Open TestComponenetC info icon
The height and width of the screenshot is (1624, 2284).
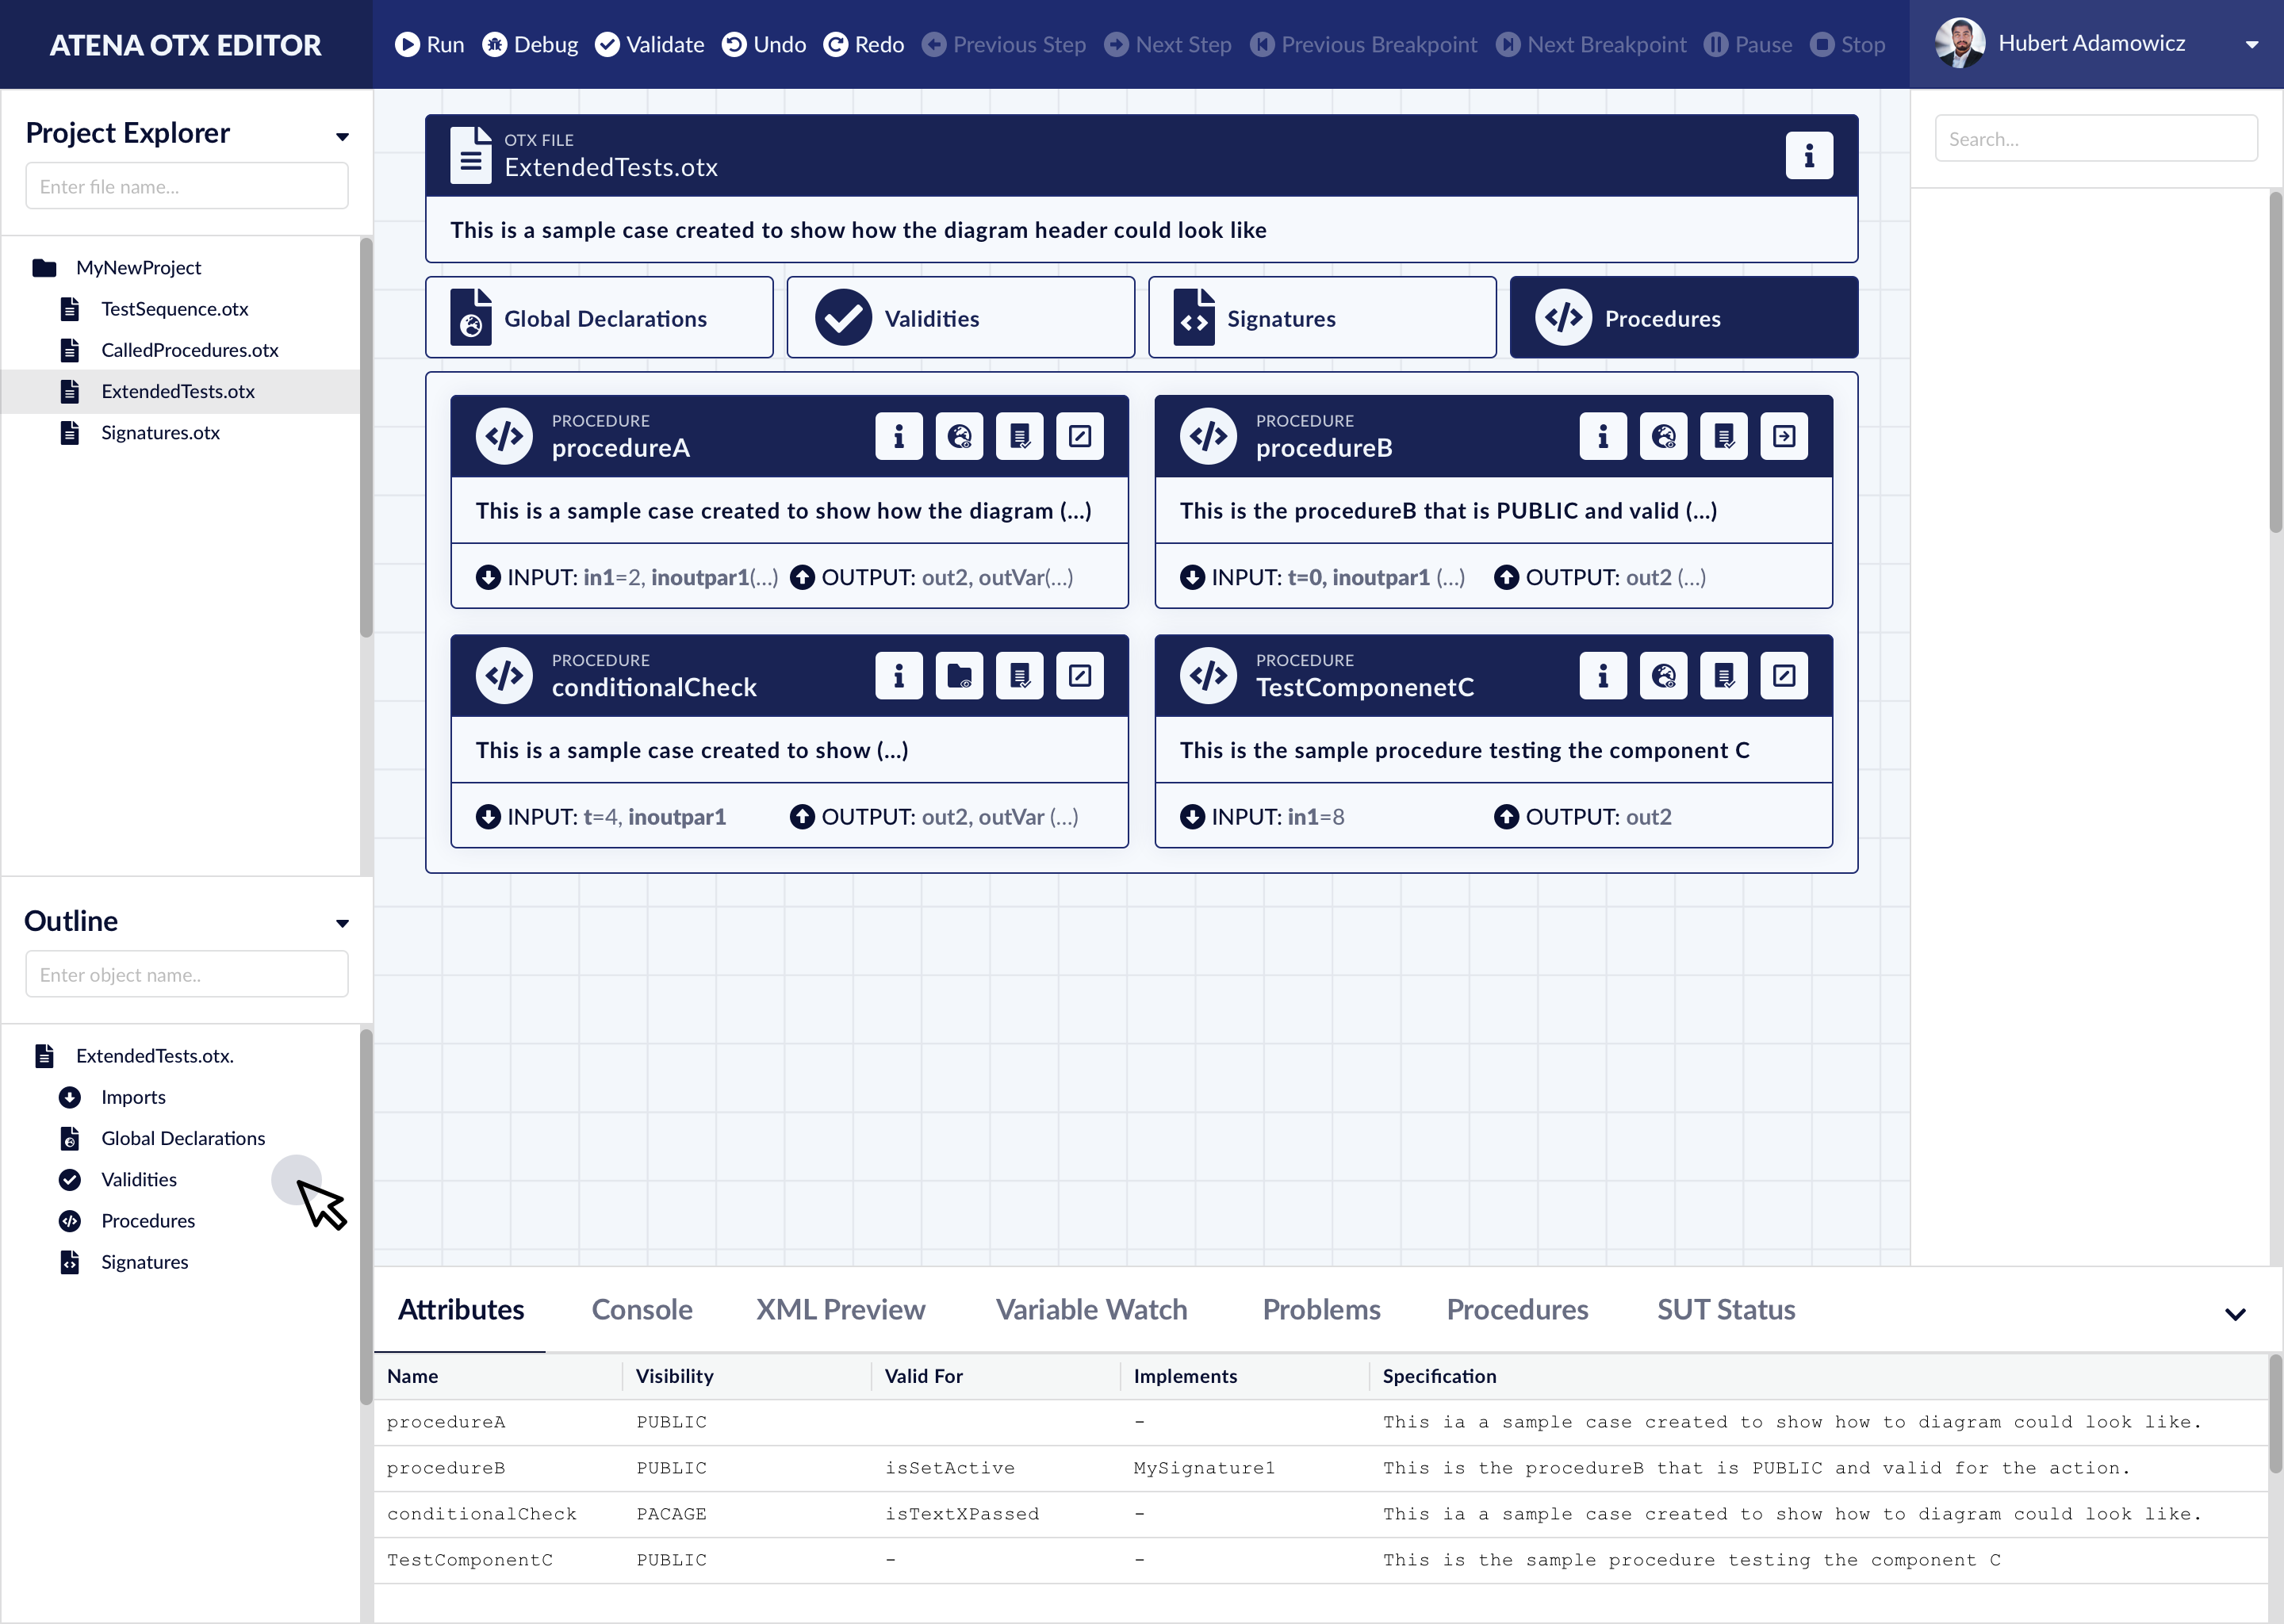(1603, 676)
